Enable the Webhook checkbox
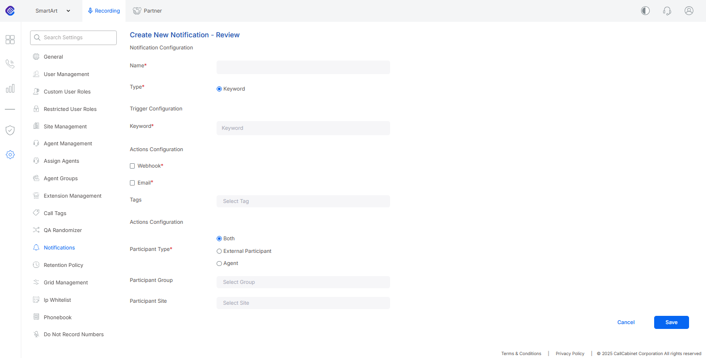The width and height of the screenshot is (706, 358). [x=132, y=166]
